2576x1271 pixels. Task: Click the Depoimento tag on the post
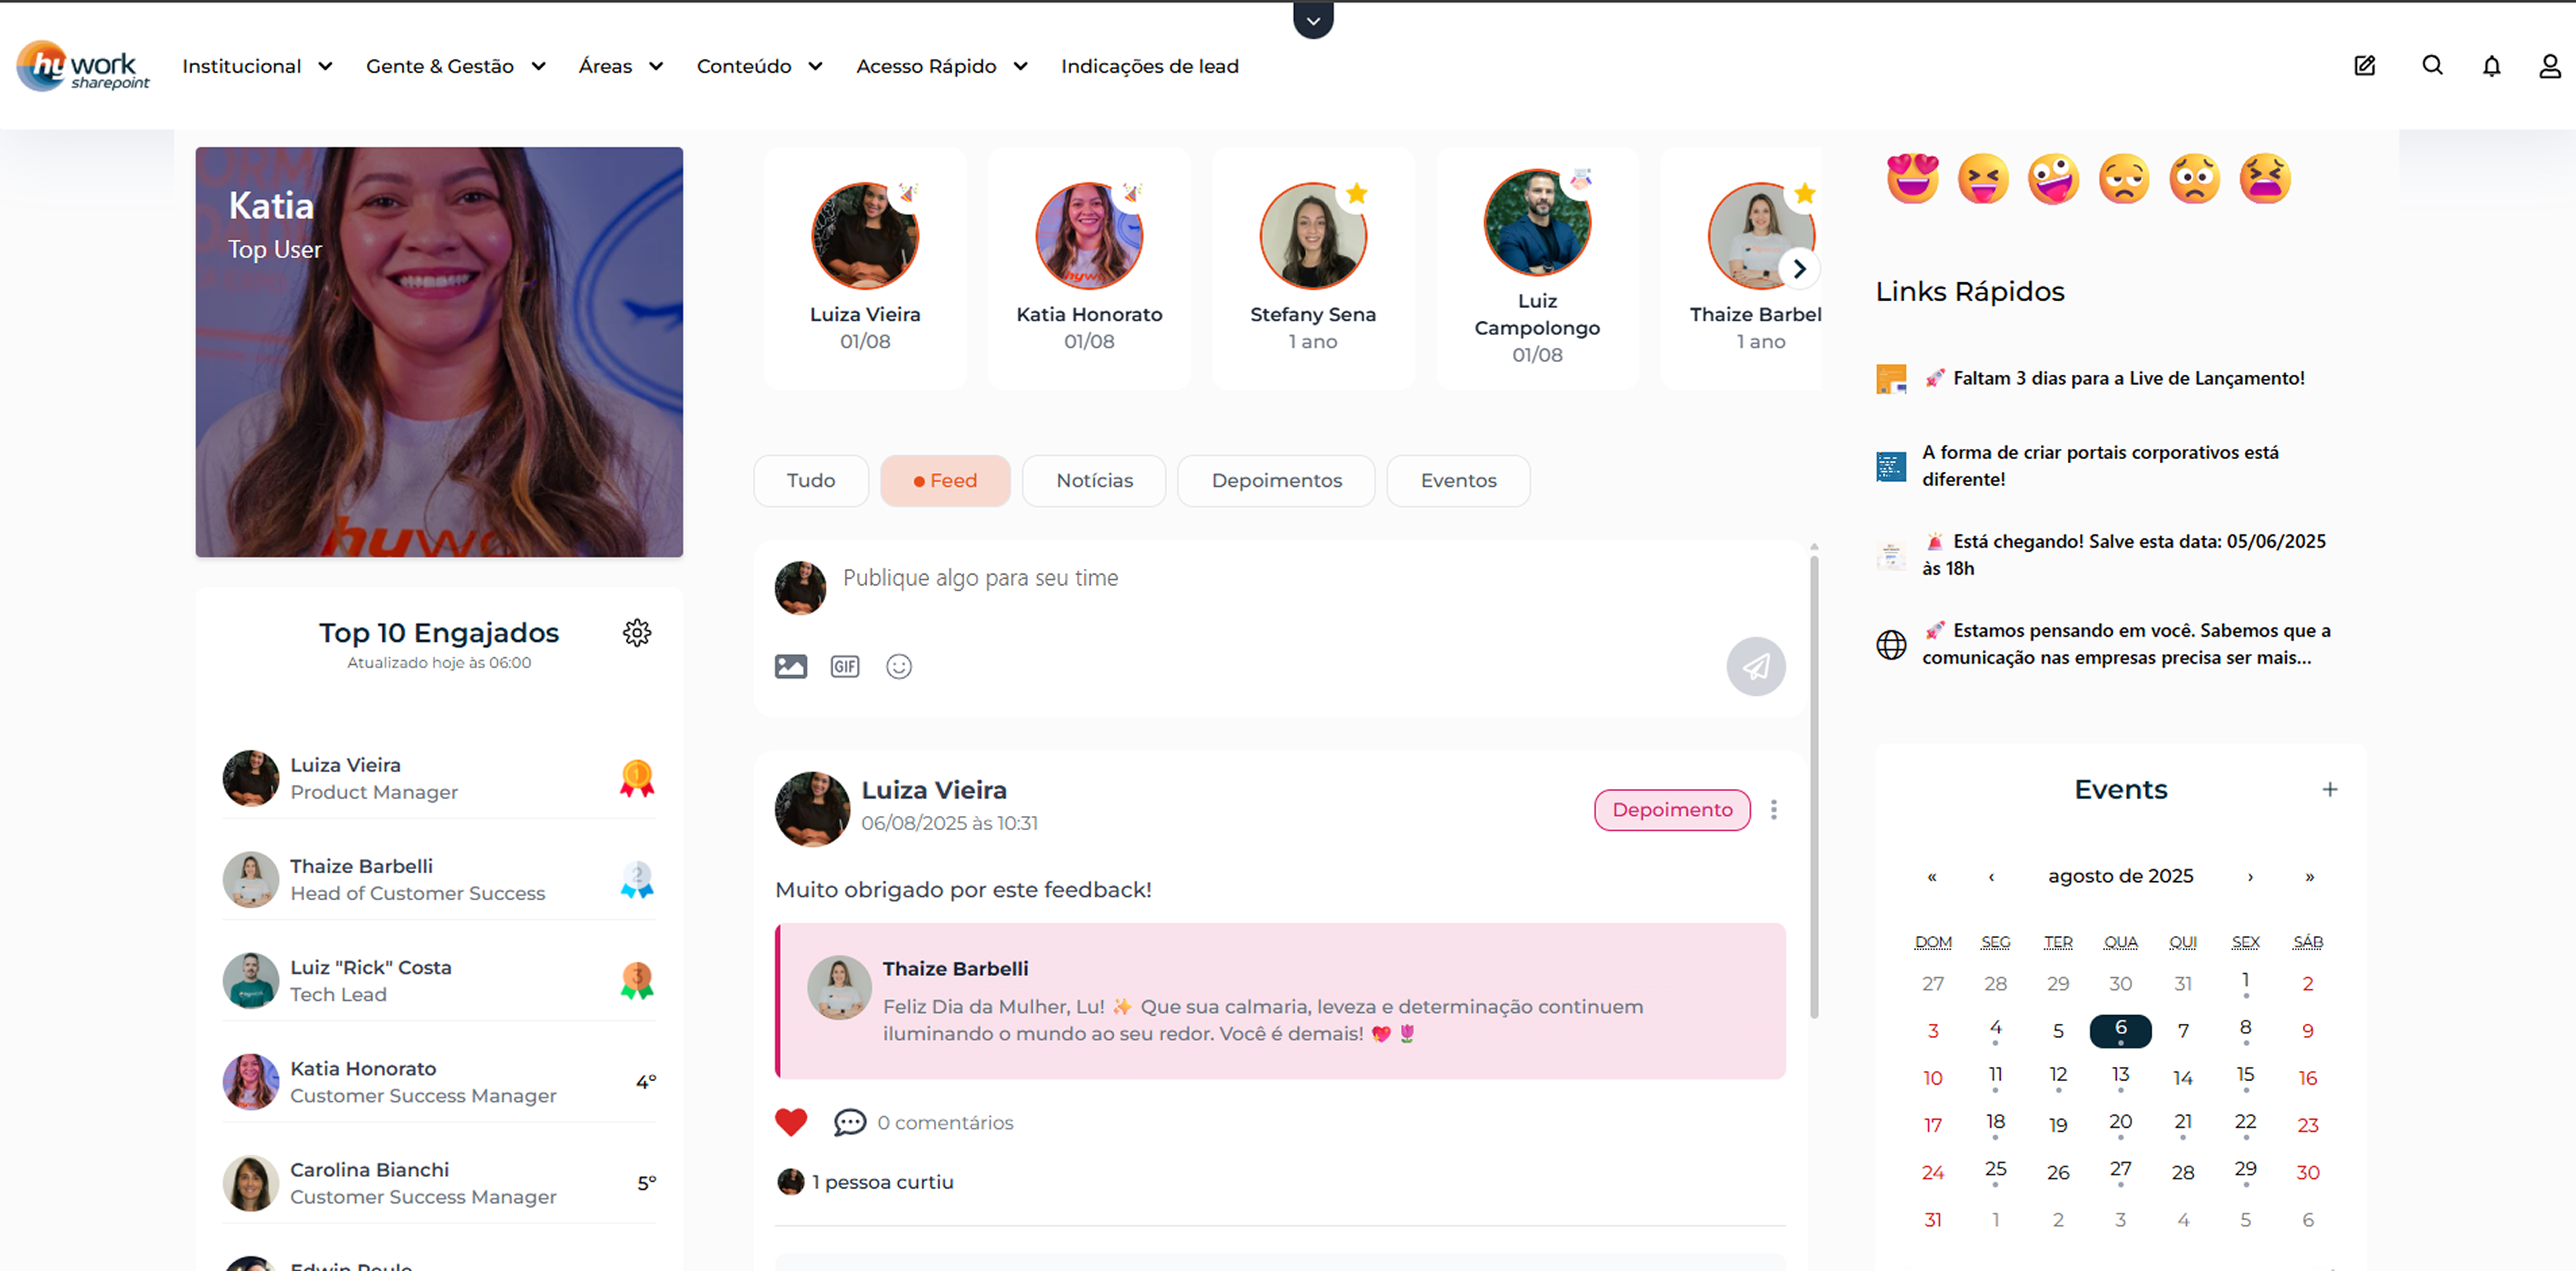[x=1672, y=809]
